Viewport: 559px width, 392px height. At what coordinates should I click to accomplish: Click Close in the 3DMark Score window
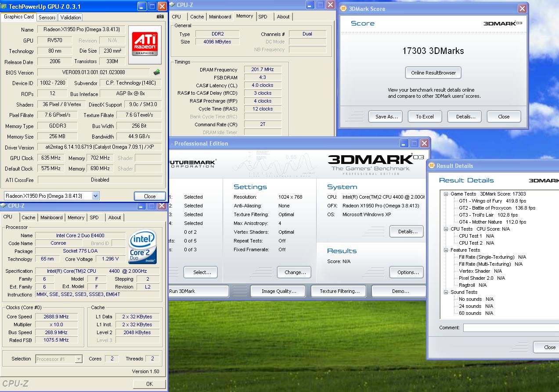tap(504, 117)
